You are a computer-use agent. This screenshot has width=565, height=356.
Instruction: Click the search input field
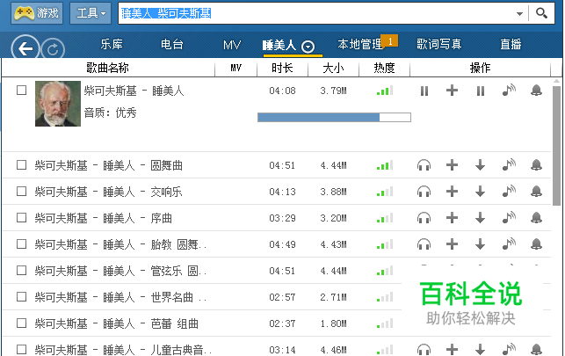(317, 14)
